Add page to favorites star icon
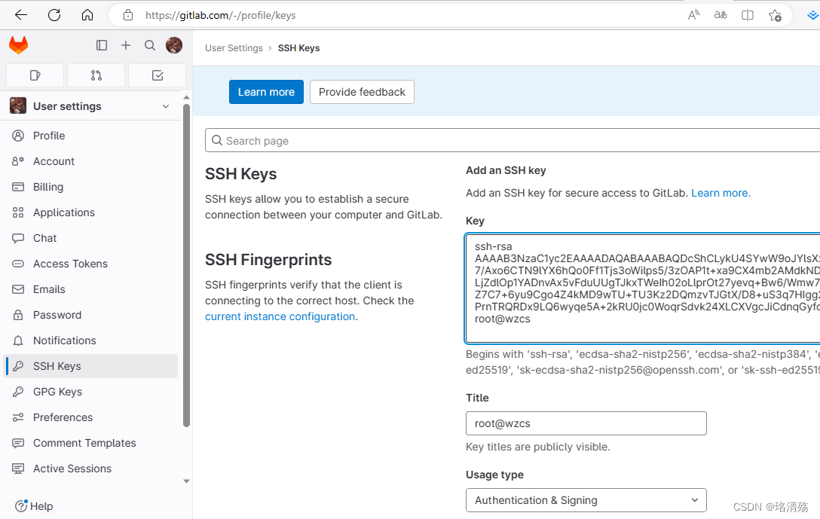The width and height of the screenshot is (820, 519). (775, 15)
